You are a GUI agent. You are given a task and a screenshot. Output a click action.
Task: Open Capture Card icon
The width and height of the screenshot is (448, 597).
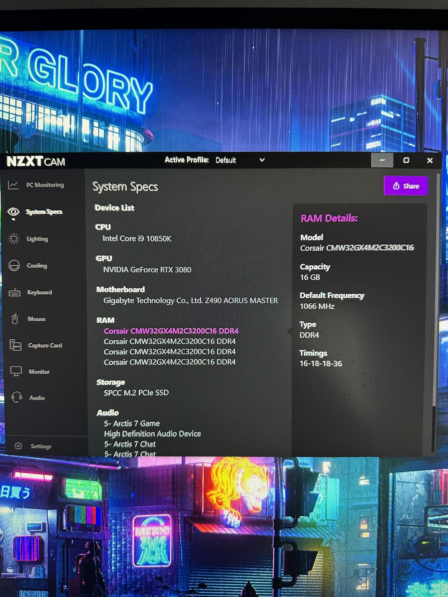pyautogui.click(x=16, y=345)
